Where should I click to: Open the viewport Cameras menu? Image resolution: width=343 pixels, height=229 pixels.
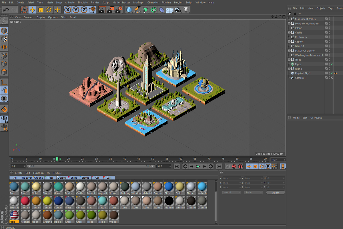[x=29, y=17]
